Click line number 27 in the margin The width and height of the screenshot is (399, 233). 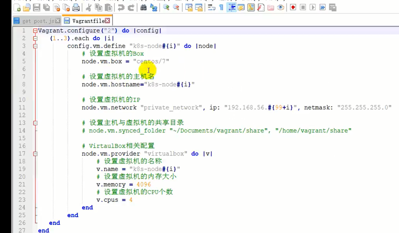coord(22,230)
